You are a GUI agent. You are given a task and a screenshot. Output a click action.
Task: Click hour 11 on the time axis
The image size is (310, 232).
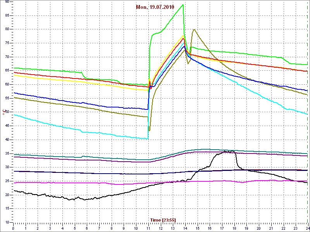pyautogui.click(x=148, y=228)
